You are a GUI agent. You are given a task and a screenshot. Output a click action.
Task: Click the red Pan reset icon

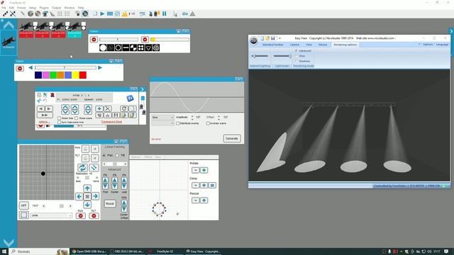[x=80, y=215]
